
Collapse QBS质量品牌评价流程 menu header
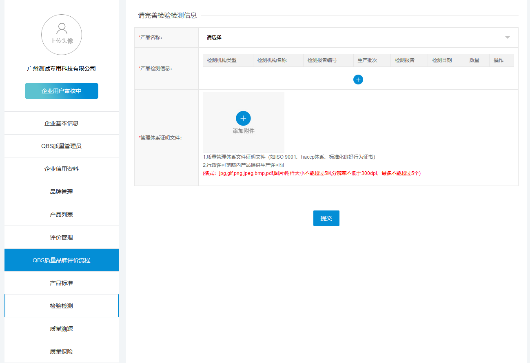pyautogui.click(x=62, y=260)
